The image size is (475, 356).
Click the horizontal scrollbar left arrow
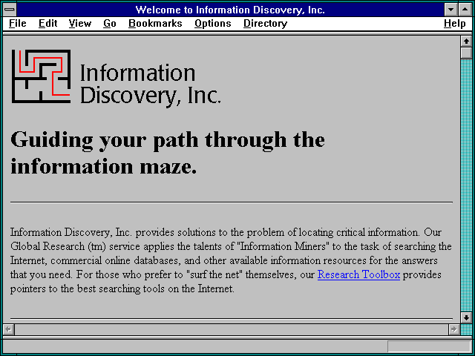tap(8, 329)
